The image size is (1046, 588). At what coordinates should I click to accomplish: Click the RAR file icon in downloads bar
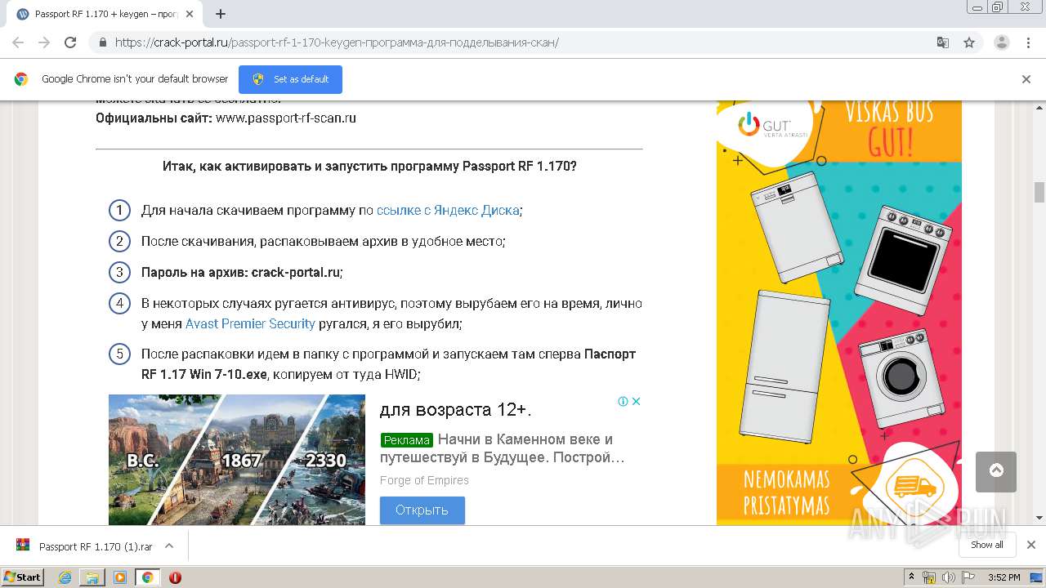(23, 546)
